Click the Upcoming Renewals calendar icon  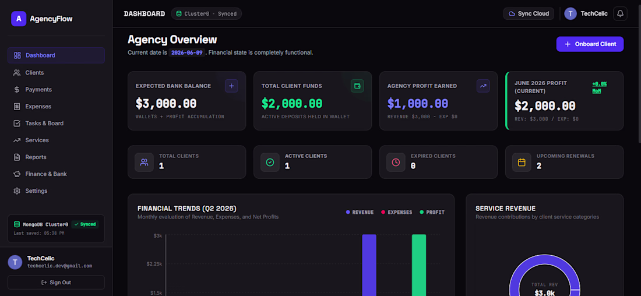pyautogui.click(x=522, y=162)
